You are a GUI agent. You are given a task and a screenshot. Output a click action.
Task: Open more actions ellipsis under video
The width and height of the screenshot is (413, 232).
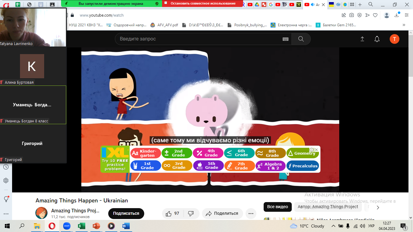tap(251, 214)
